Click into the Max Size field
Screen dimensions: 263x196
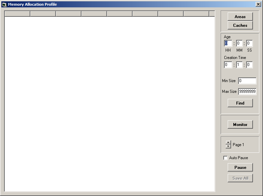(x=247, y=91)
